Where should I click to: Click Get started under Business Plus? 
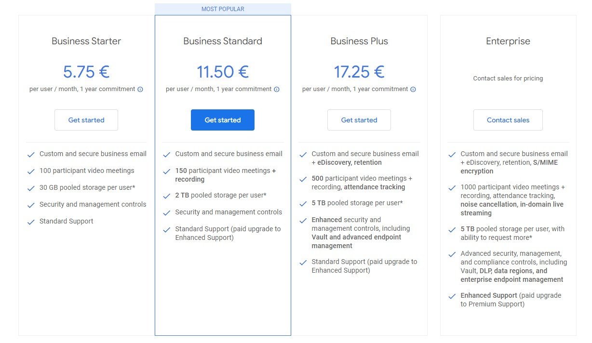pyautogui.click(x=359, y=120)
